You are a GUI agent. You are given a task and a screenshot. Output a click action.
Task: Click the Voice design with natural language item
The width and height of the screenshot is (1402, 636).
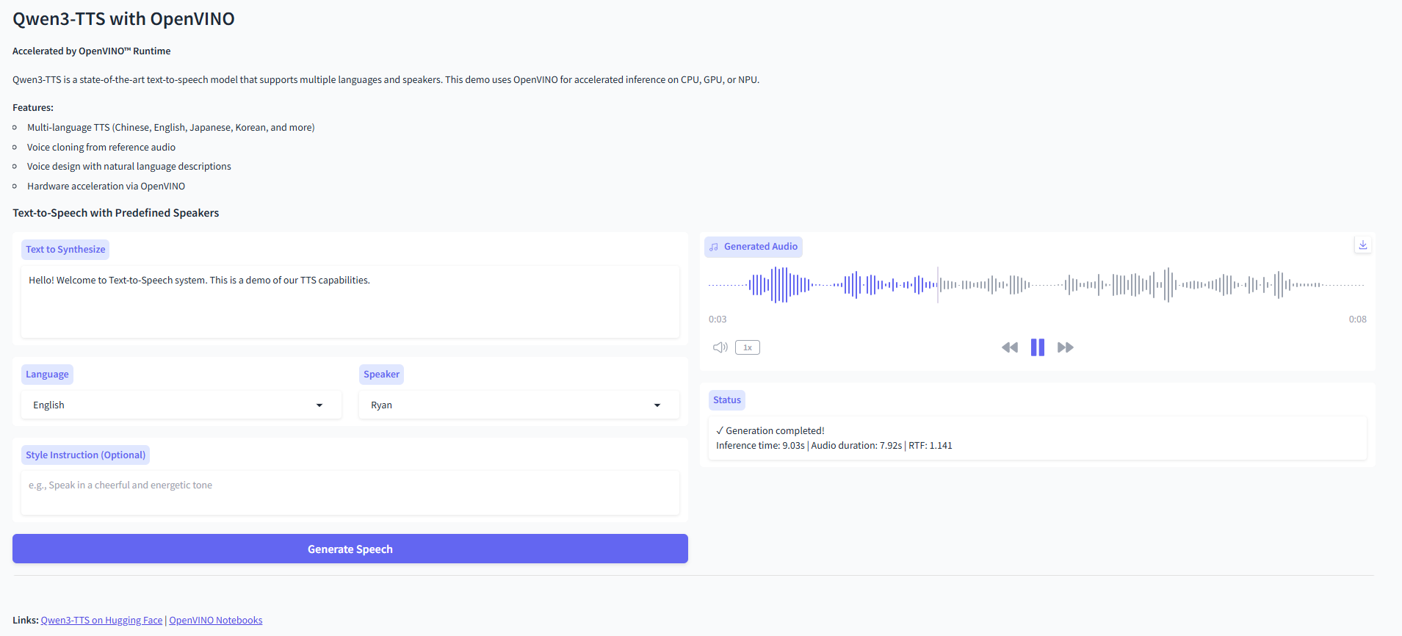point(129,167)
